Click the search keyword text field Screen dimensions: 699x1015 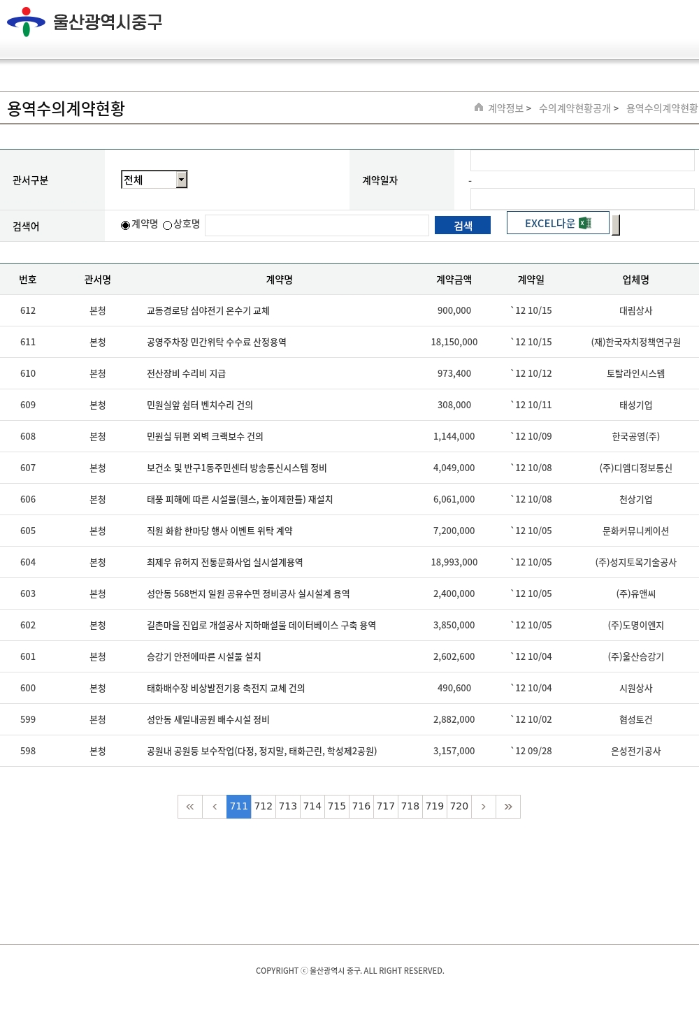coord(317,225)
